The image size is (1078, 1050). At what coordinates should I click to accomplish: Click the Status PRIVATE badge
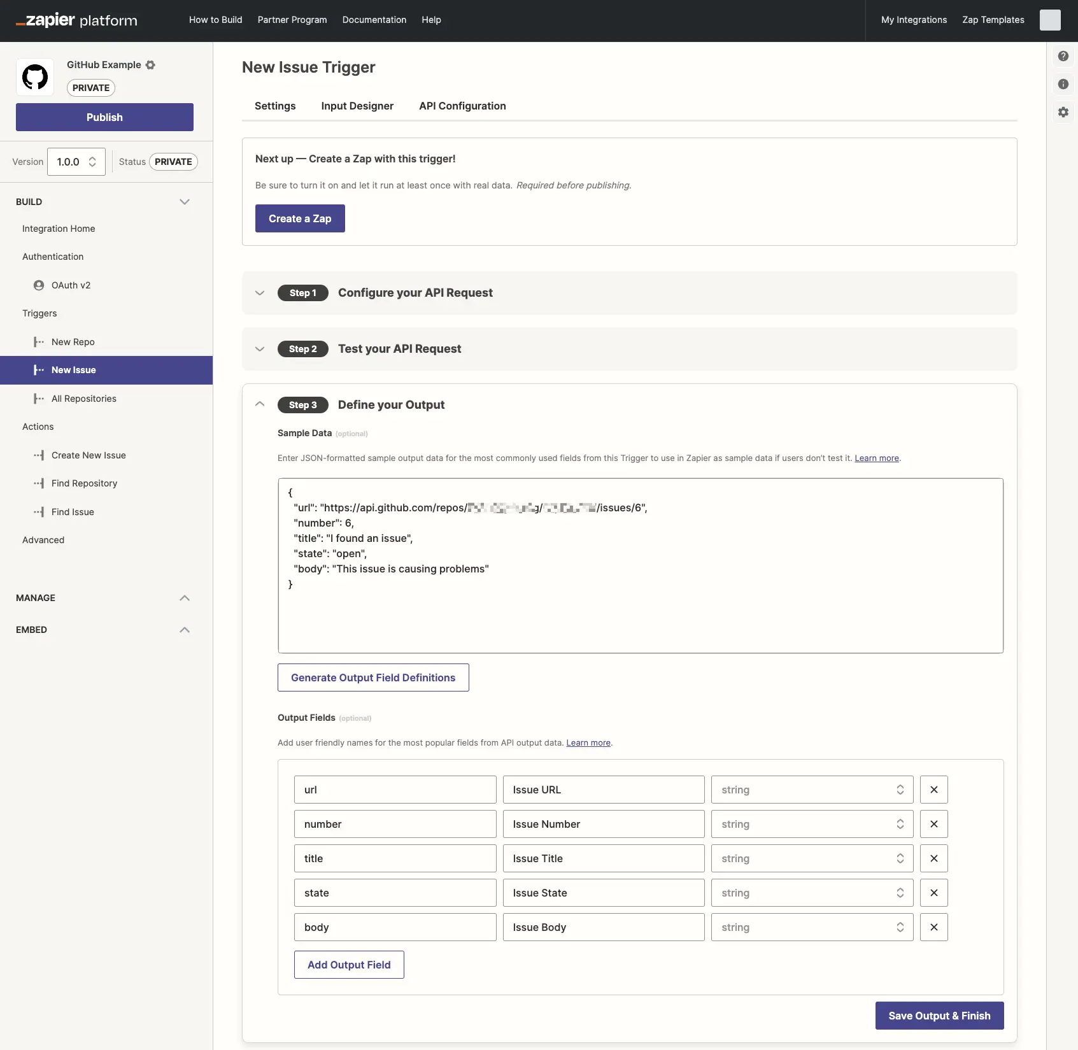[x=173, y=162]
